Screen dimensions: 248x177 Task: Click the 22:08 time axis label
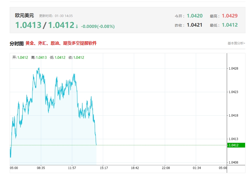[166, 168]
